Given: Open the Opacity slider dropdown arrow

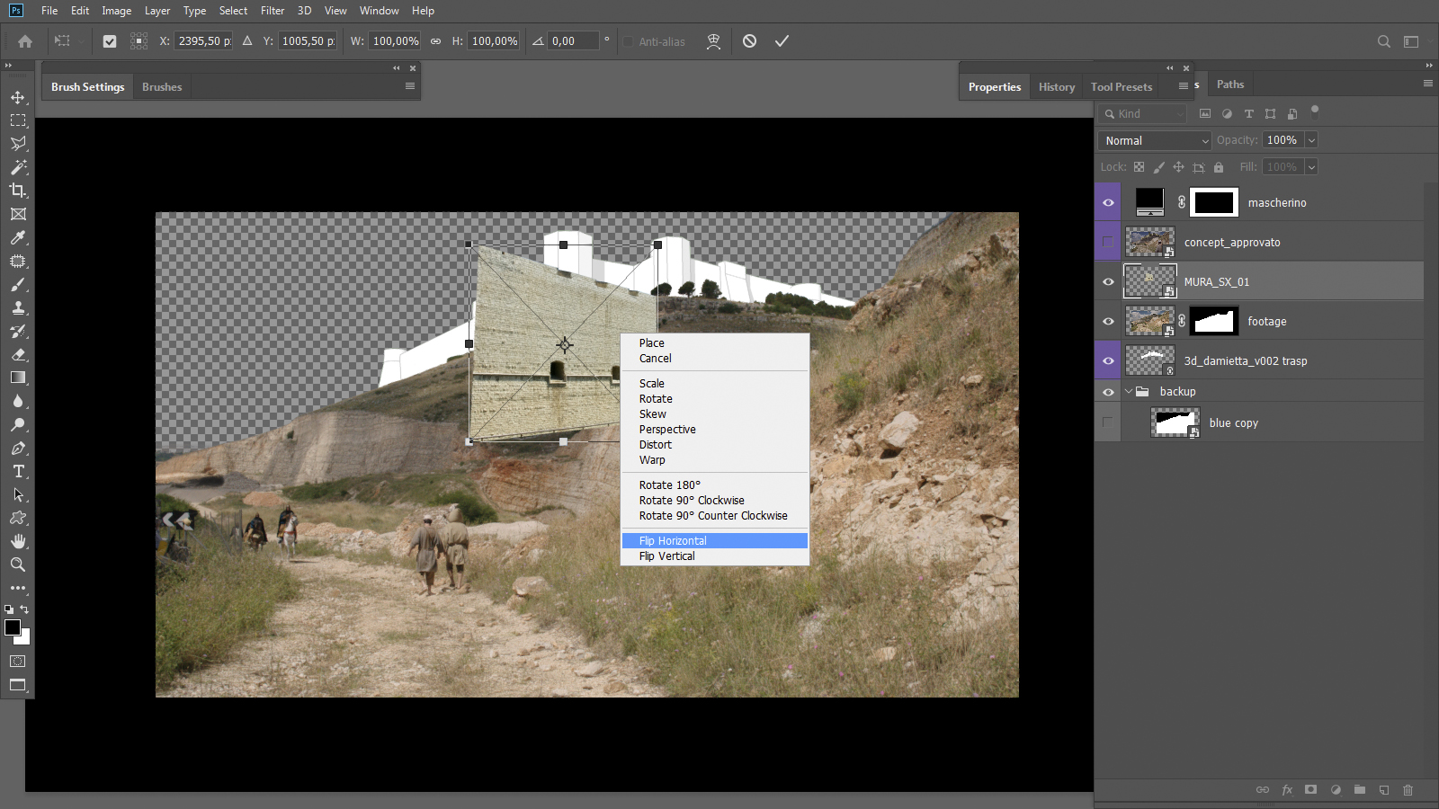Looking at the screenshot, I should 1311,140.
